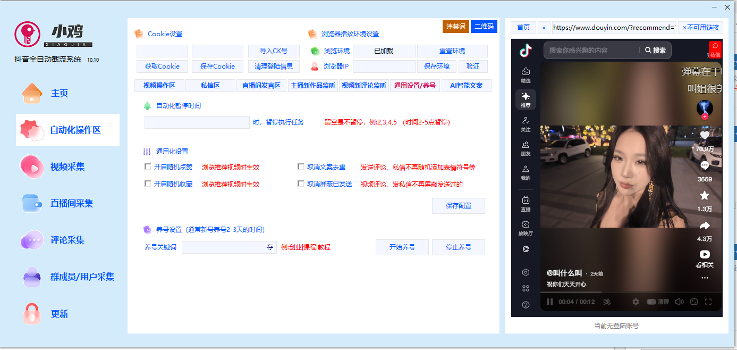Viewport: 737px width, 350px height.
Task: Click the 开始养号 button
Action: [402, 247]
